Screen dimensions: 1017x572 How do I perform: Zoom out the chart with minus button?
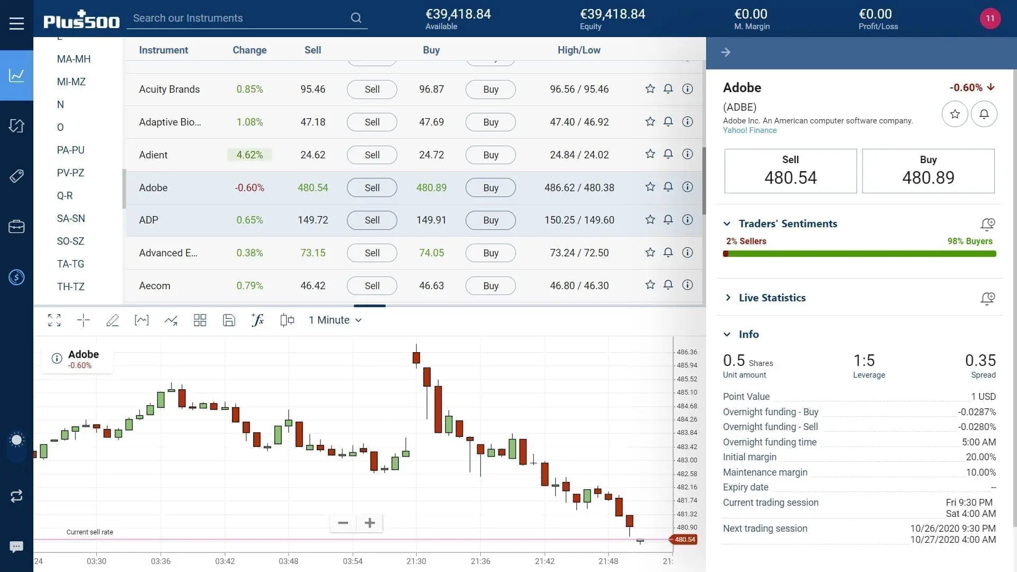[343, 523]
